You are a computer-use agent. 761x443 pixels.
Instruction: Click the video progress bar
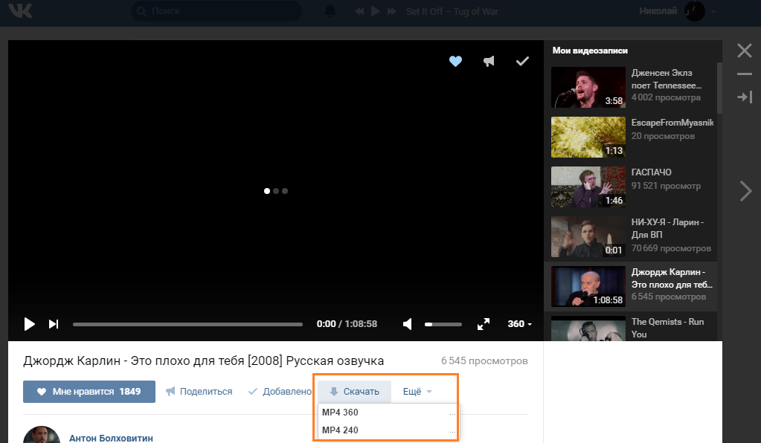pos(187,324)
